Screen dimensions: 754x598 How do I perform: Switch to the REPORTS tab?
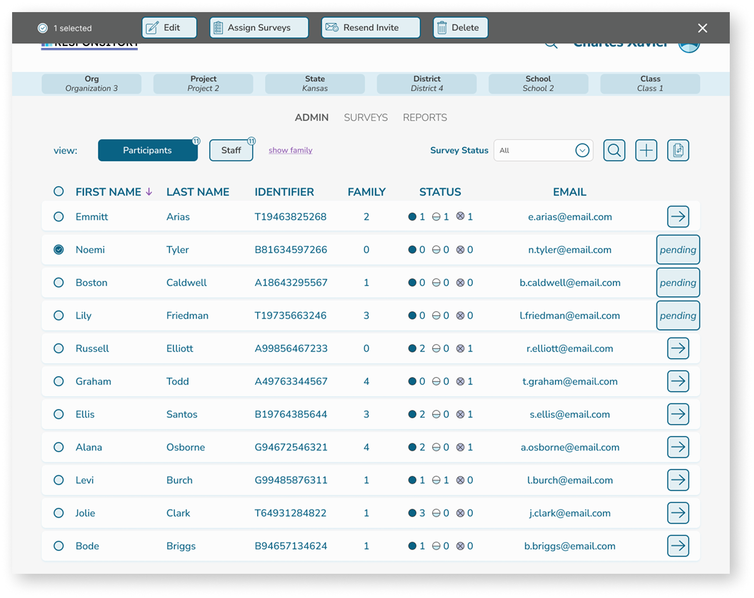click(x=425, y=118)
